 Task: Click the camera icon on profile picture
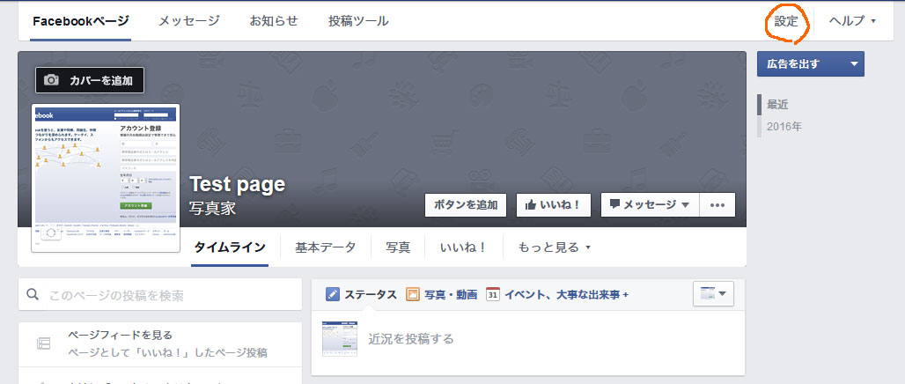click(50, 233)
